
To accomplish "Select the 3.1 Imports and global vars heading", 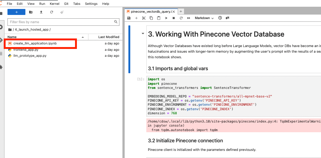I will [x=178, y=68].
